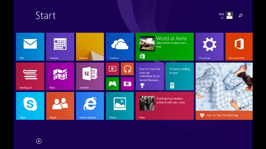Launch the Skype tile
This screenshot has height=149, width=266.
(30, 106)
